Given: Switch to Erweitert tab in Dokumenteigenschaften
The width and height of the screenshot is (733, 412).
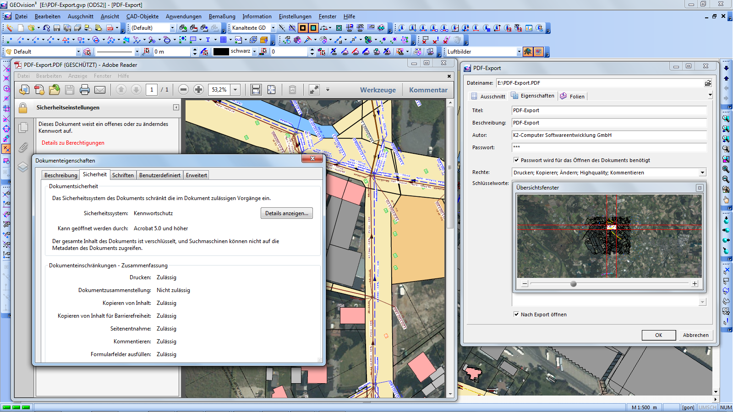Looking at the screenshot, I should coord(196,175).
